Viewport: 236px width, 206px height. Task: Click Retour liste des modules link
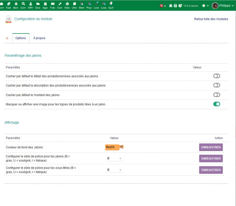pyautogui.click(x=211, y=19)
